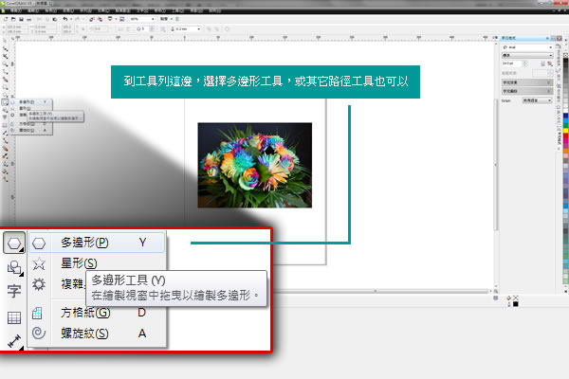Open the outline width dropdown
The width and height of the screenshot is (569, 379).
[x=198, y=28]
